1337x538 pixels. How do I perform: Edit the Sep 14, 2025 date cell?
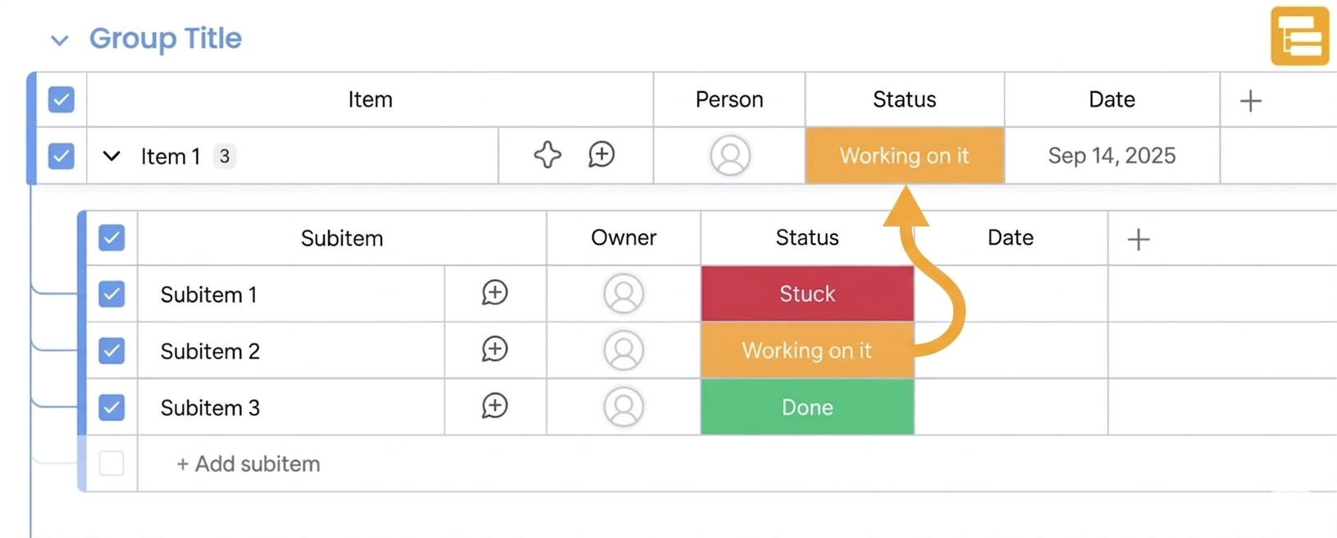(x=1111, y=155)
